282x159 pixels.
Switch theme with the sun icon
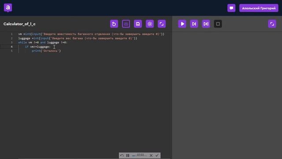click(x=150, y=24)
